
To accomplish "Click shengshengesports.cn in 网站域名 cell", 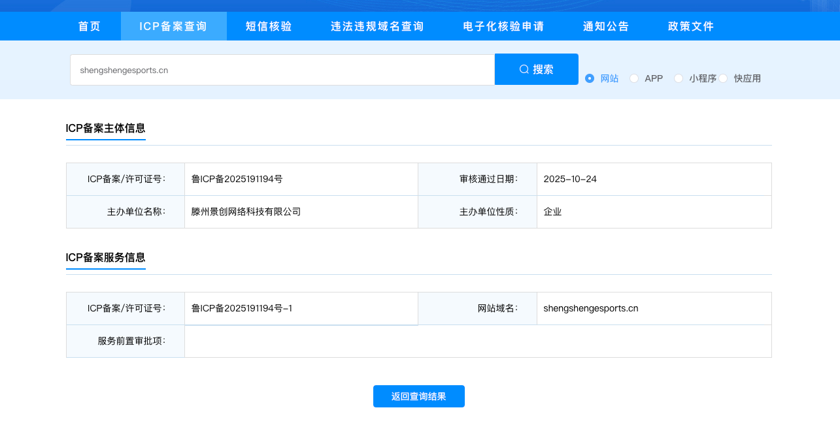I will coord(591,308).
